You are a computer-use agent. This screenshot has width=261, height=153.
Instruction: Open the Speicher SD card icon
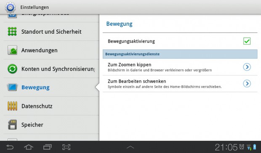pos(12,125)
